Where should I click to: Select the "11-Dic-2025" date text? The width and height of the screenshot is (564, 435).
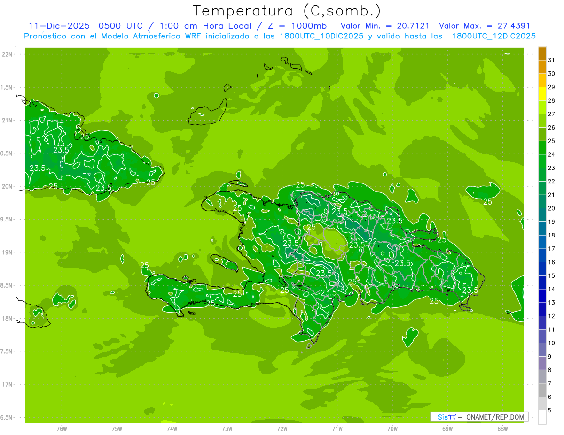tap(59, 26)
